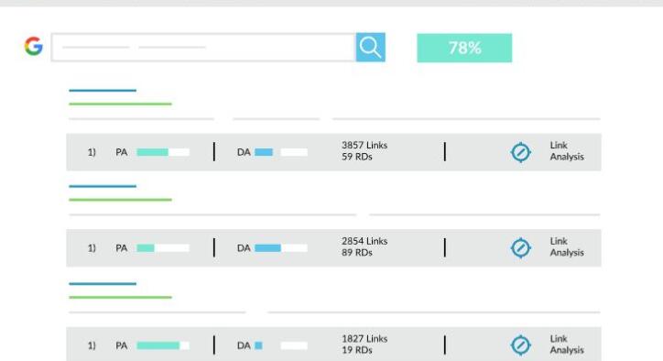Click the DA bar in first result row
The image size is (663, 361).
coord(281,152)
